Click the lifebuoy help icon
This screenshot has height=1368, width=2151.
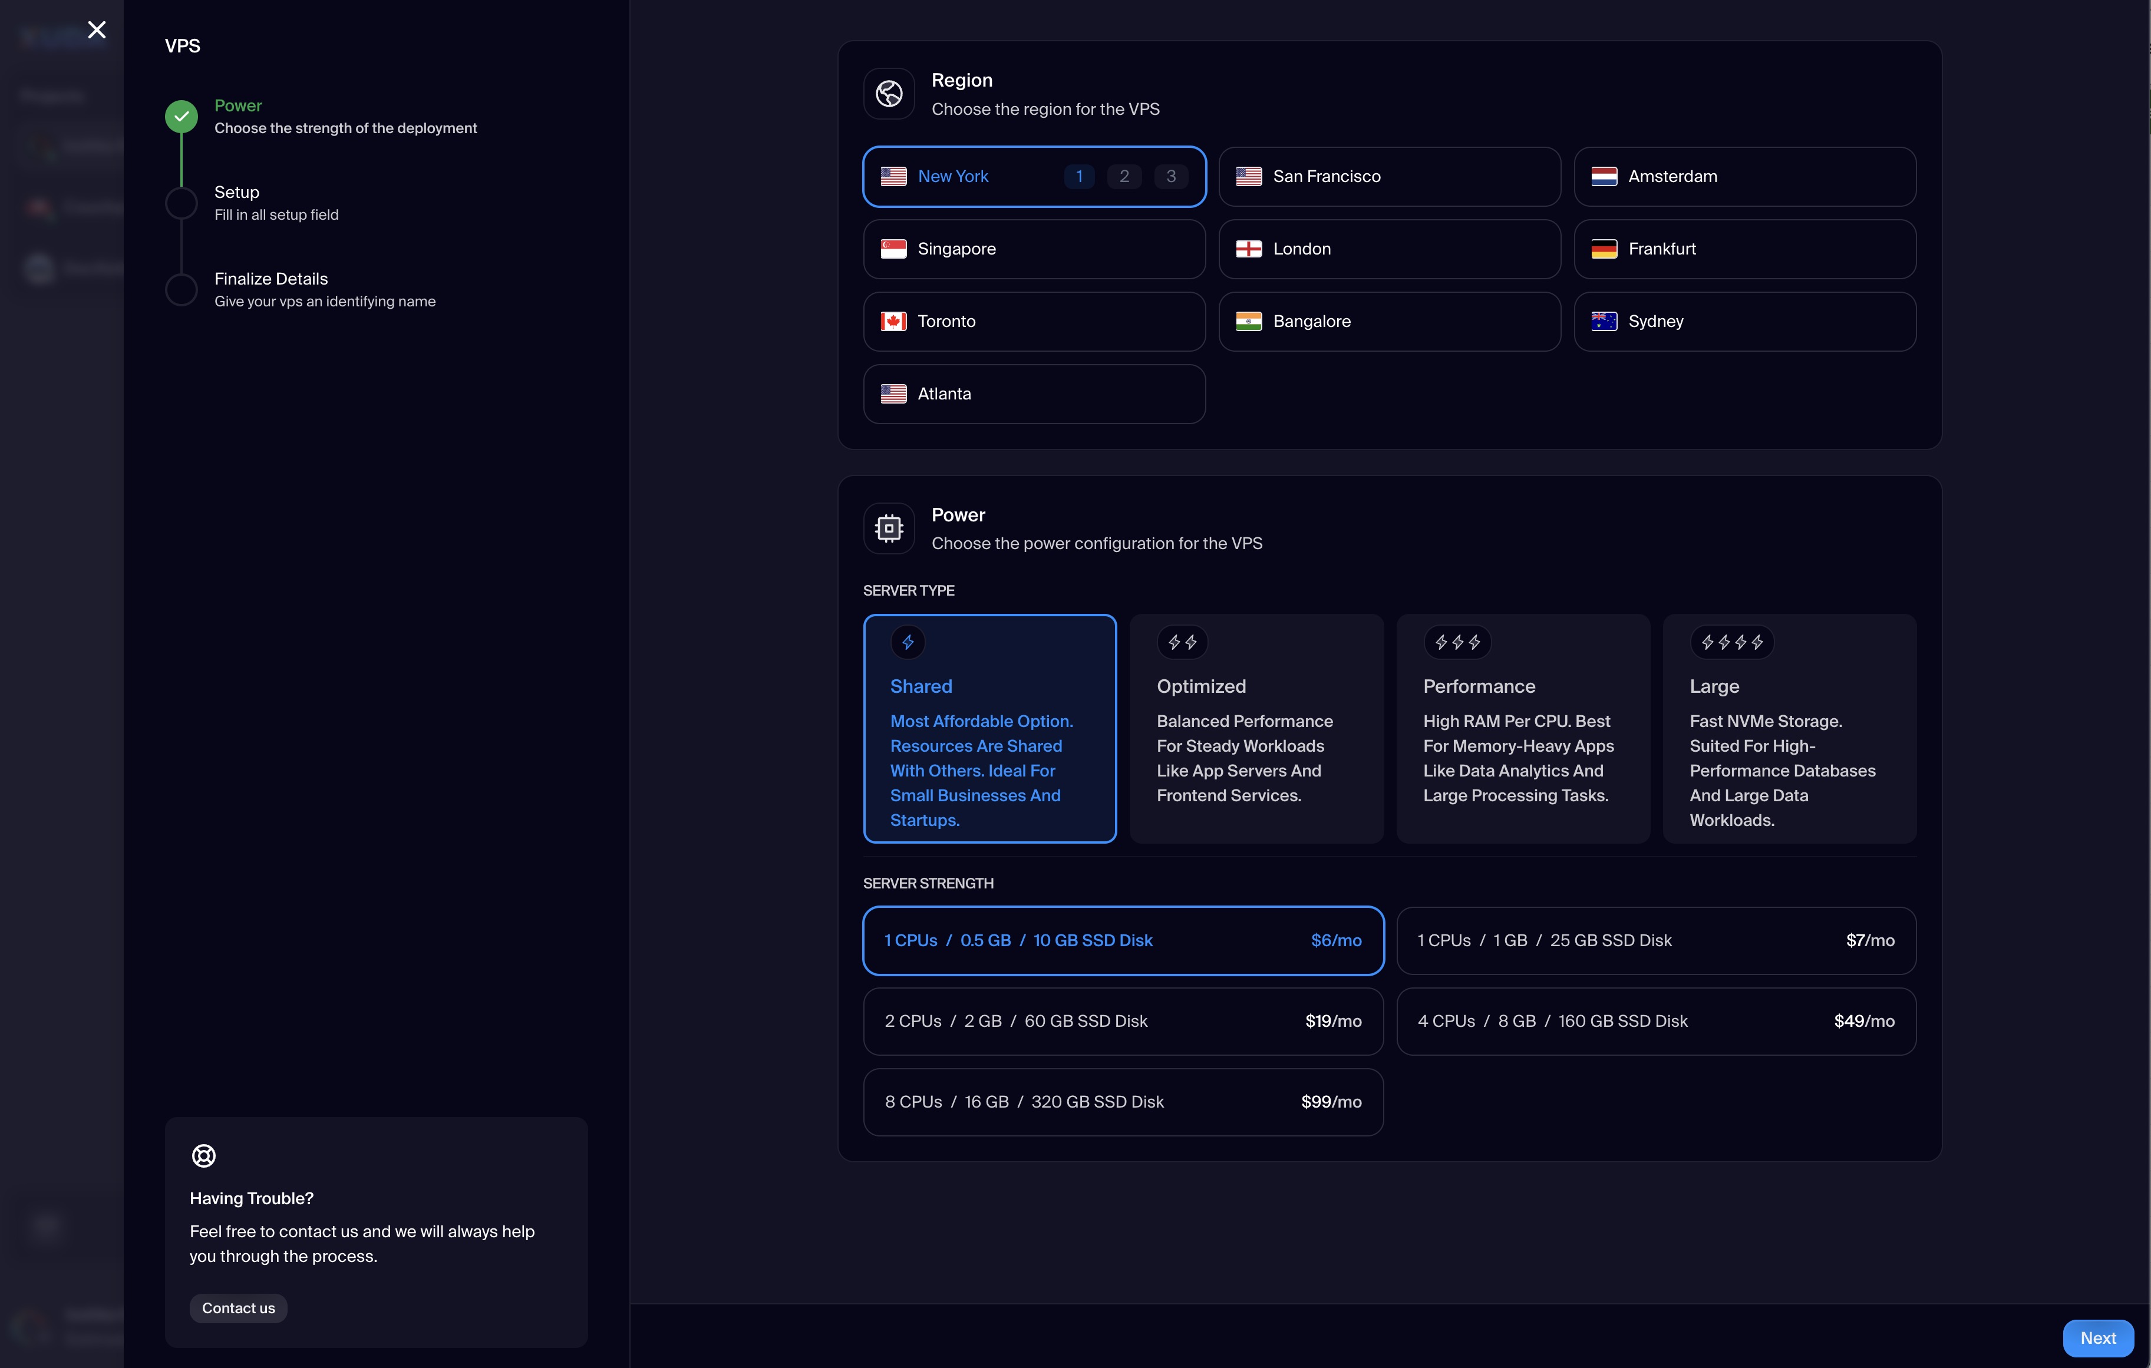(204, 1155)
